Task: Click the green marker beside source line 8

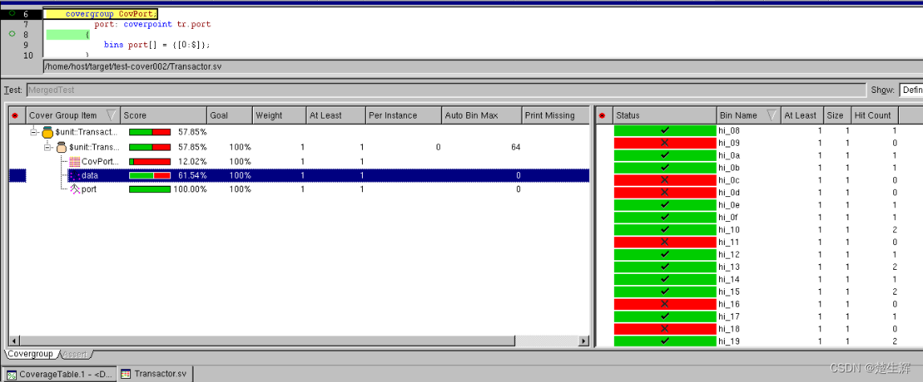Action: coord(12,34)
